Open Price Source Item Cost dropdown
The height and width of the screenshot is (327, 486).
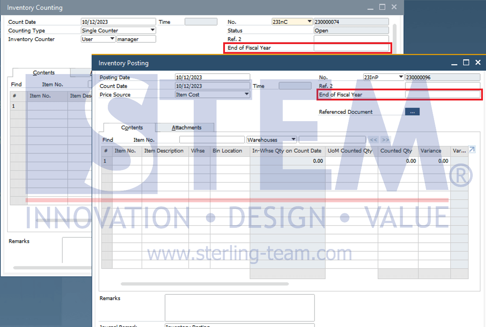point(212,95)
